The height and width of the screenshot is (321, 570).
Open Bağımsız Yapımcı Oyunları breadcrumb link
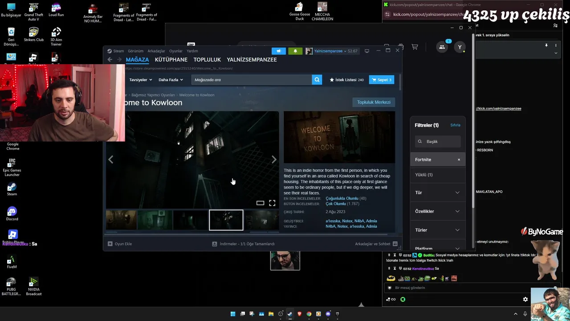153,95
